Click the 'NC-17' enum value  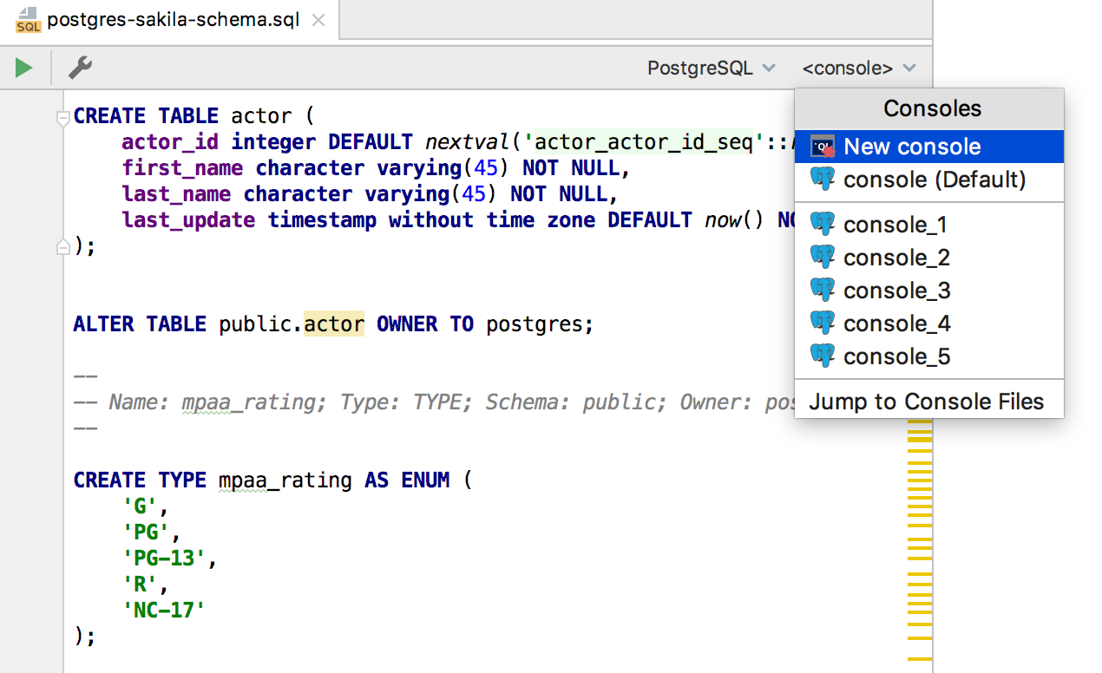tap(164, 611)
